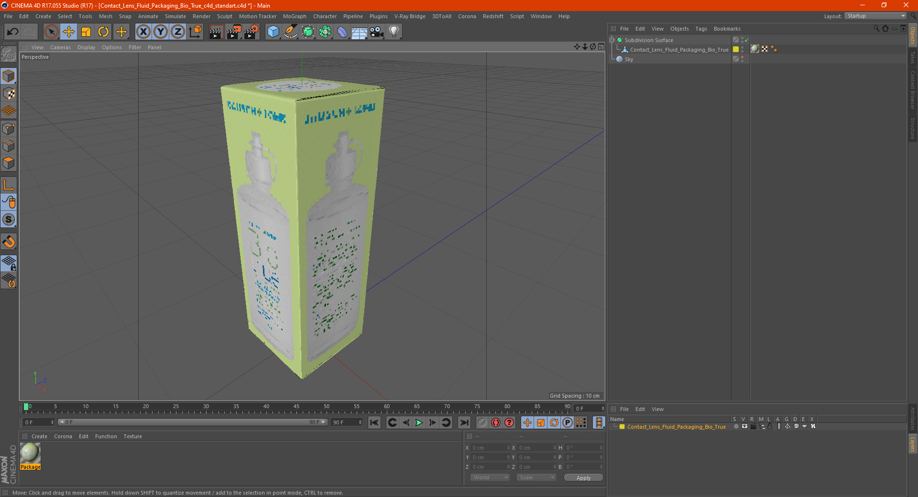
Task: Open the Array modeling objects icon
Action: [325, 32]
